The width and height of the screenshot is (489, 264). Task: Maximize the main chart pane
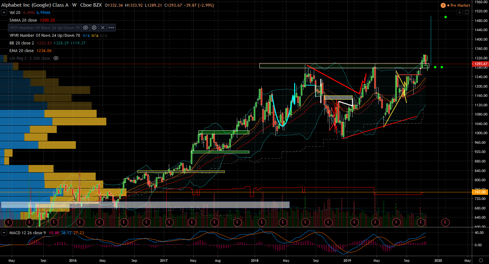click(467, 12)
